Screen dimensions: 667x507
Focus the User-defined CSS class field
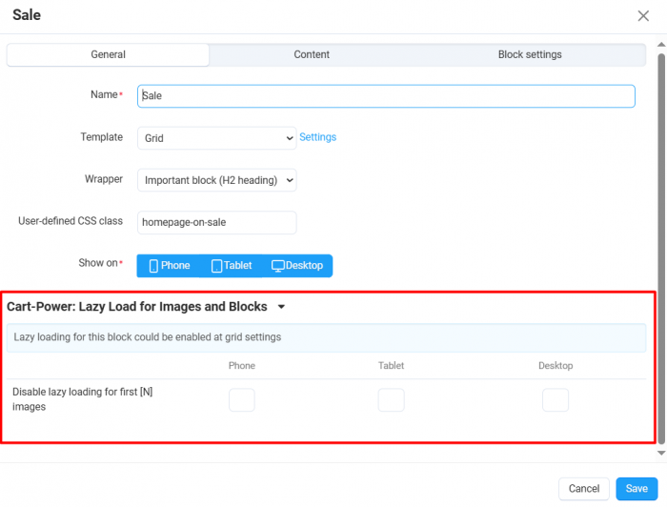click(216, 222)
